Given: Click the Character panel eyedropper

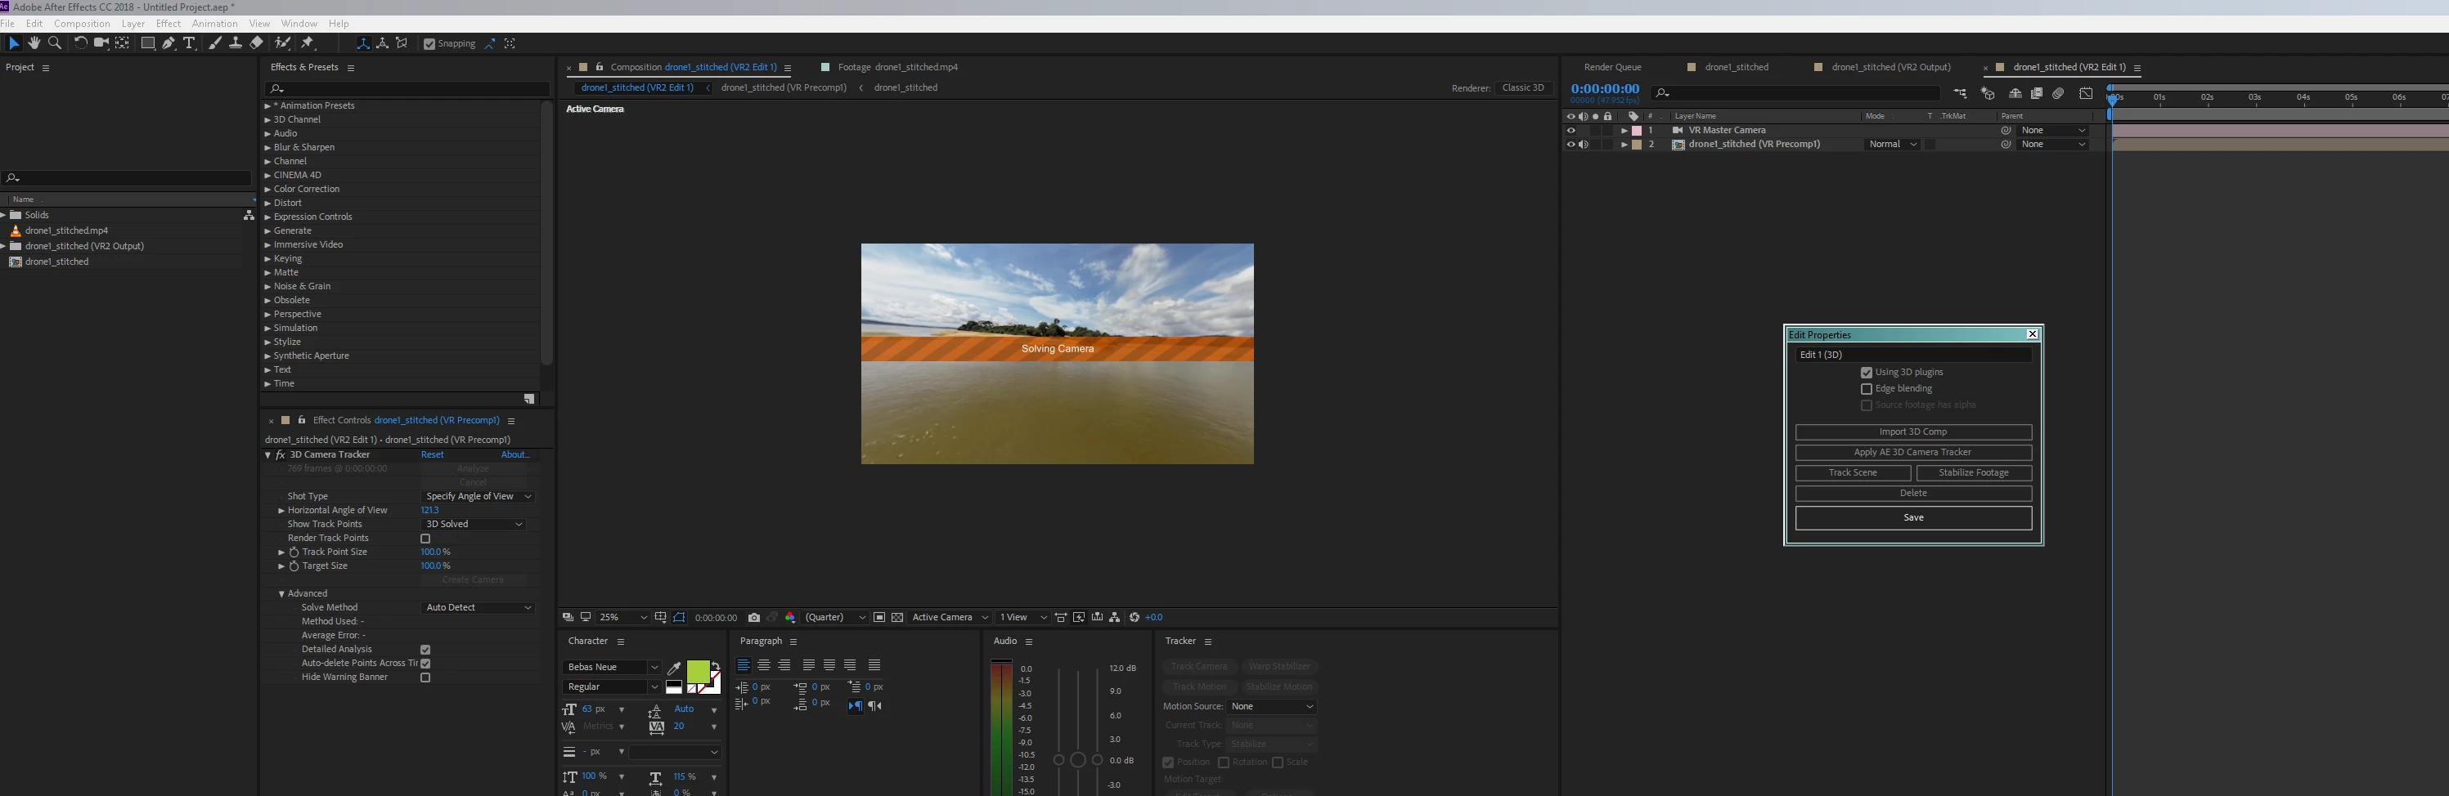Looking at the screenshot, I should tap(674, 668).
